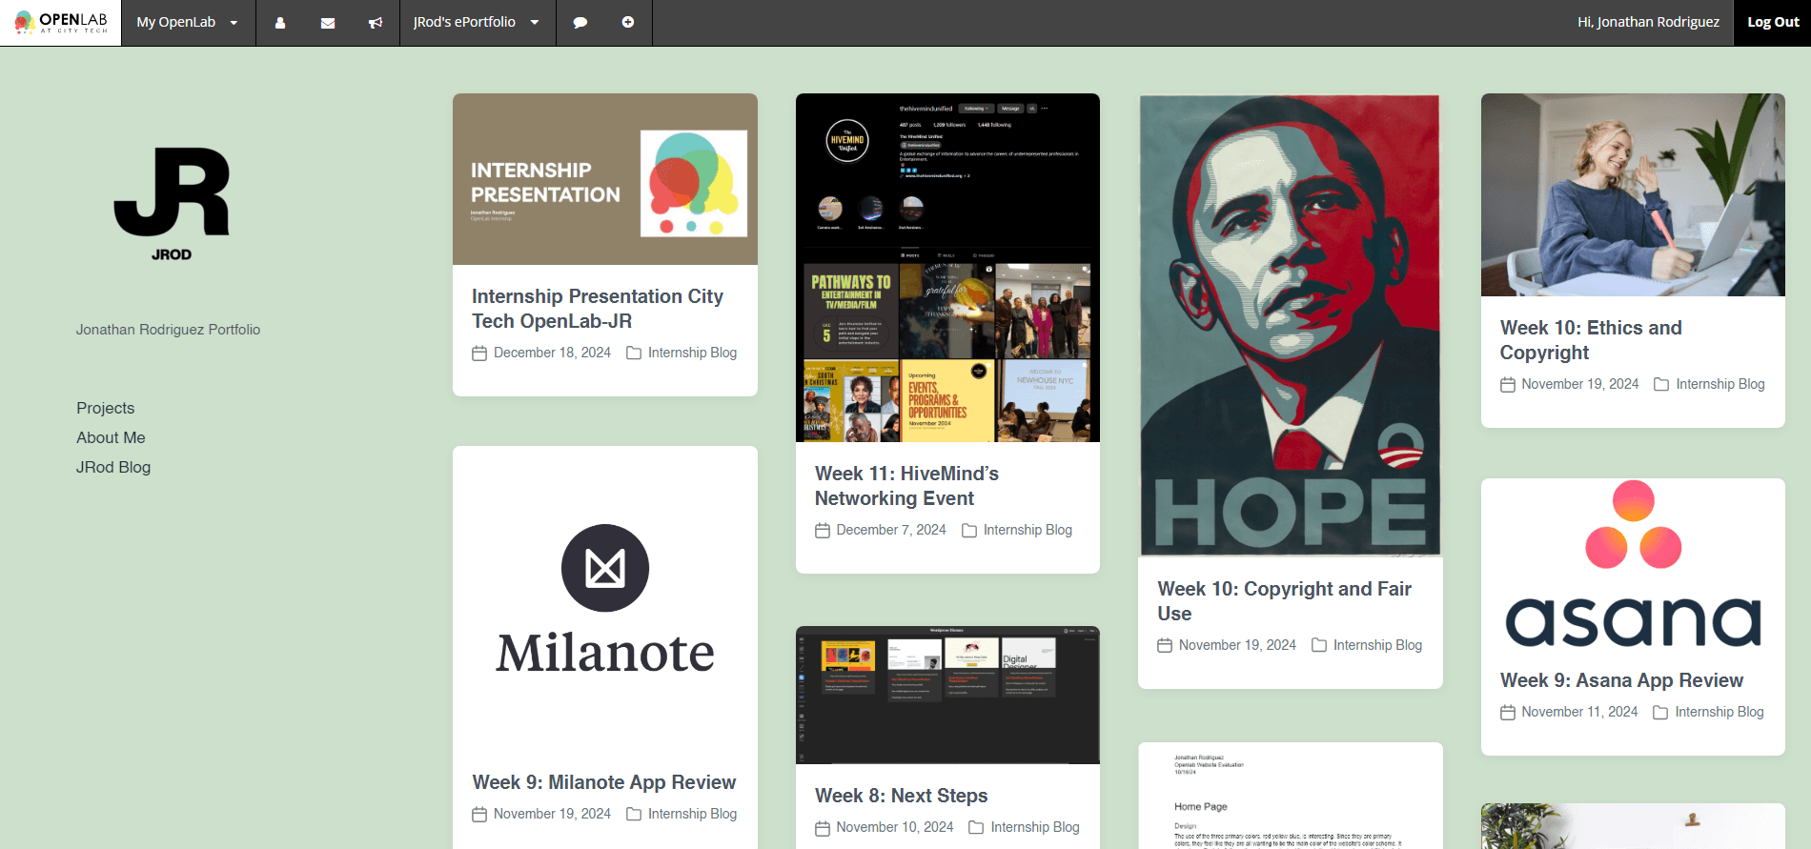Click the add new plus icon

click(x=628, y=22)
